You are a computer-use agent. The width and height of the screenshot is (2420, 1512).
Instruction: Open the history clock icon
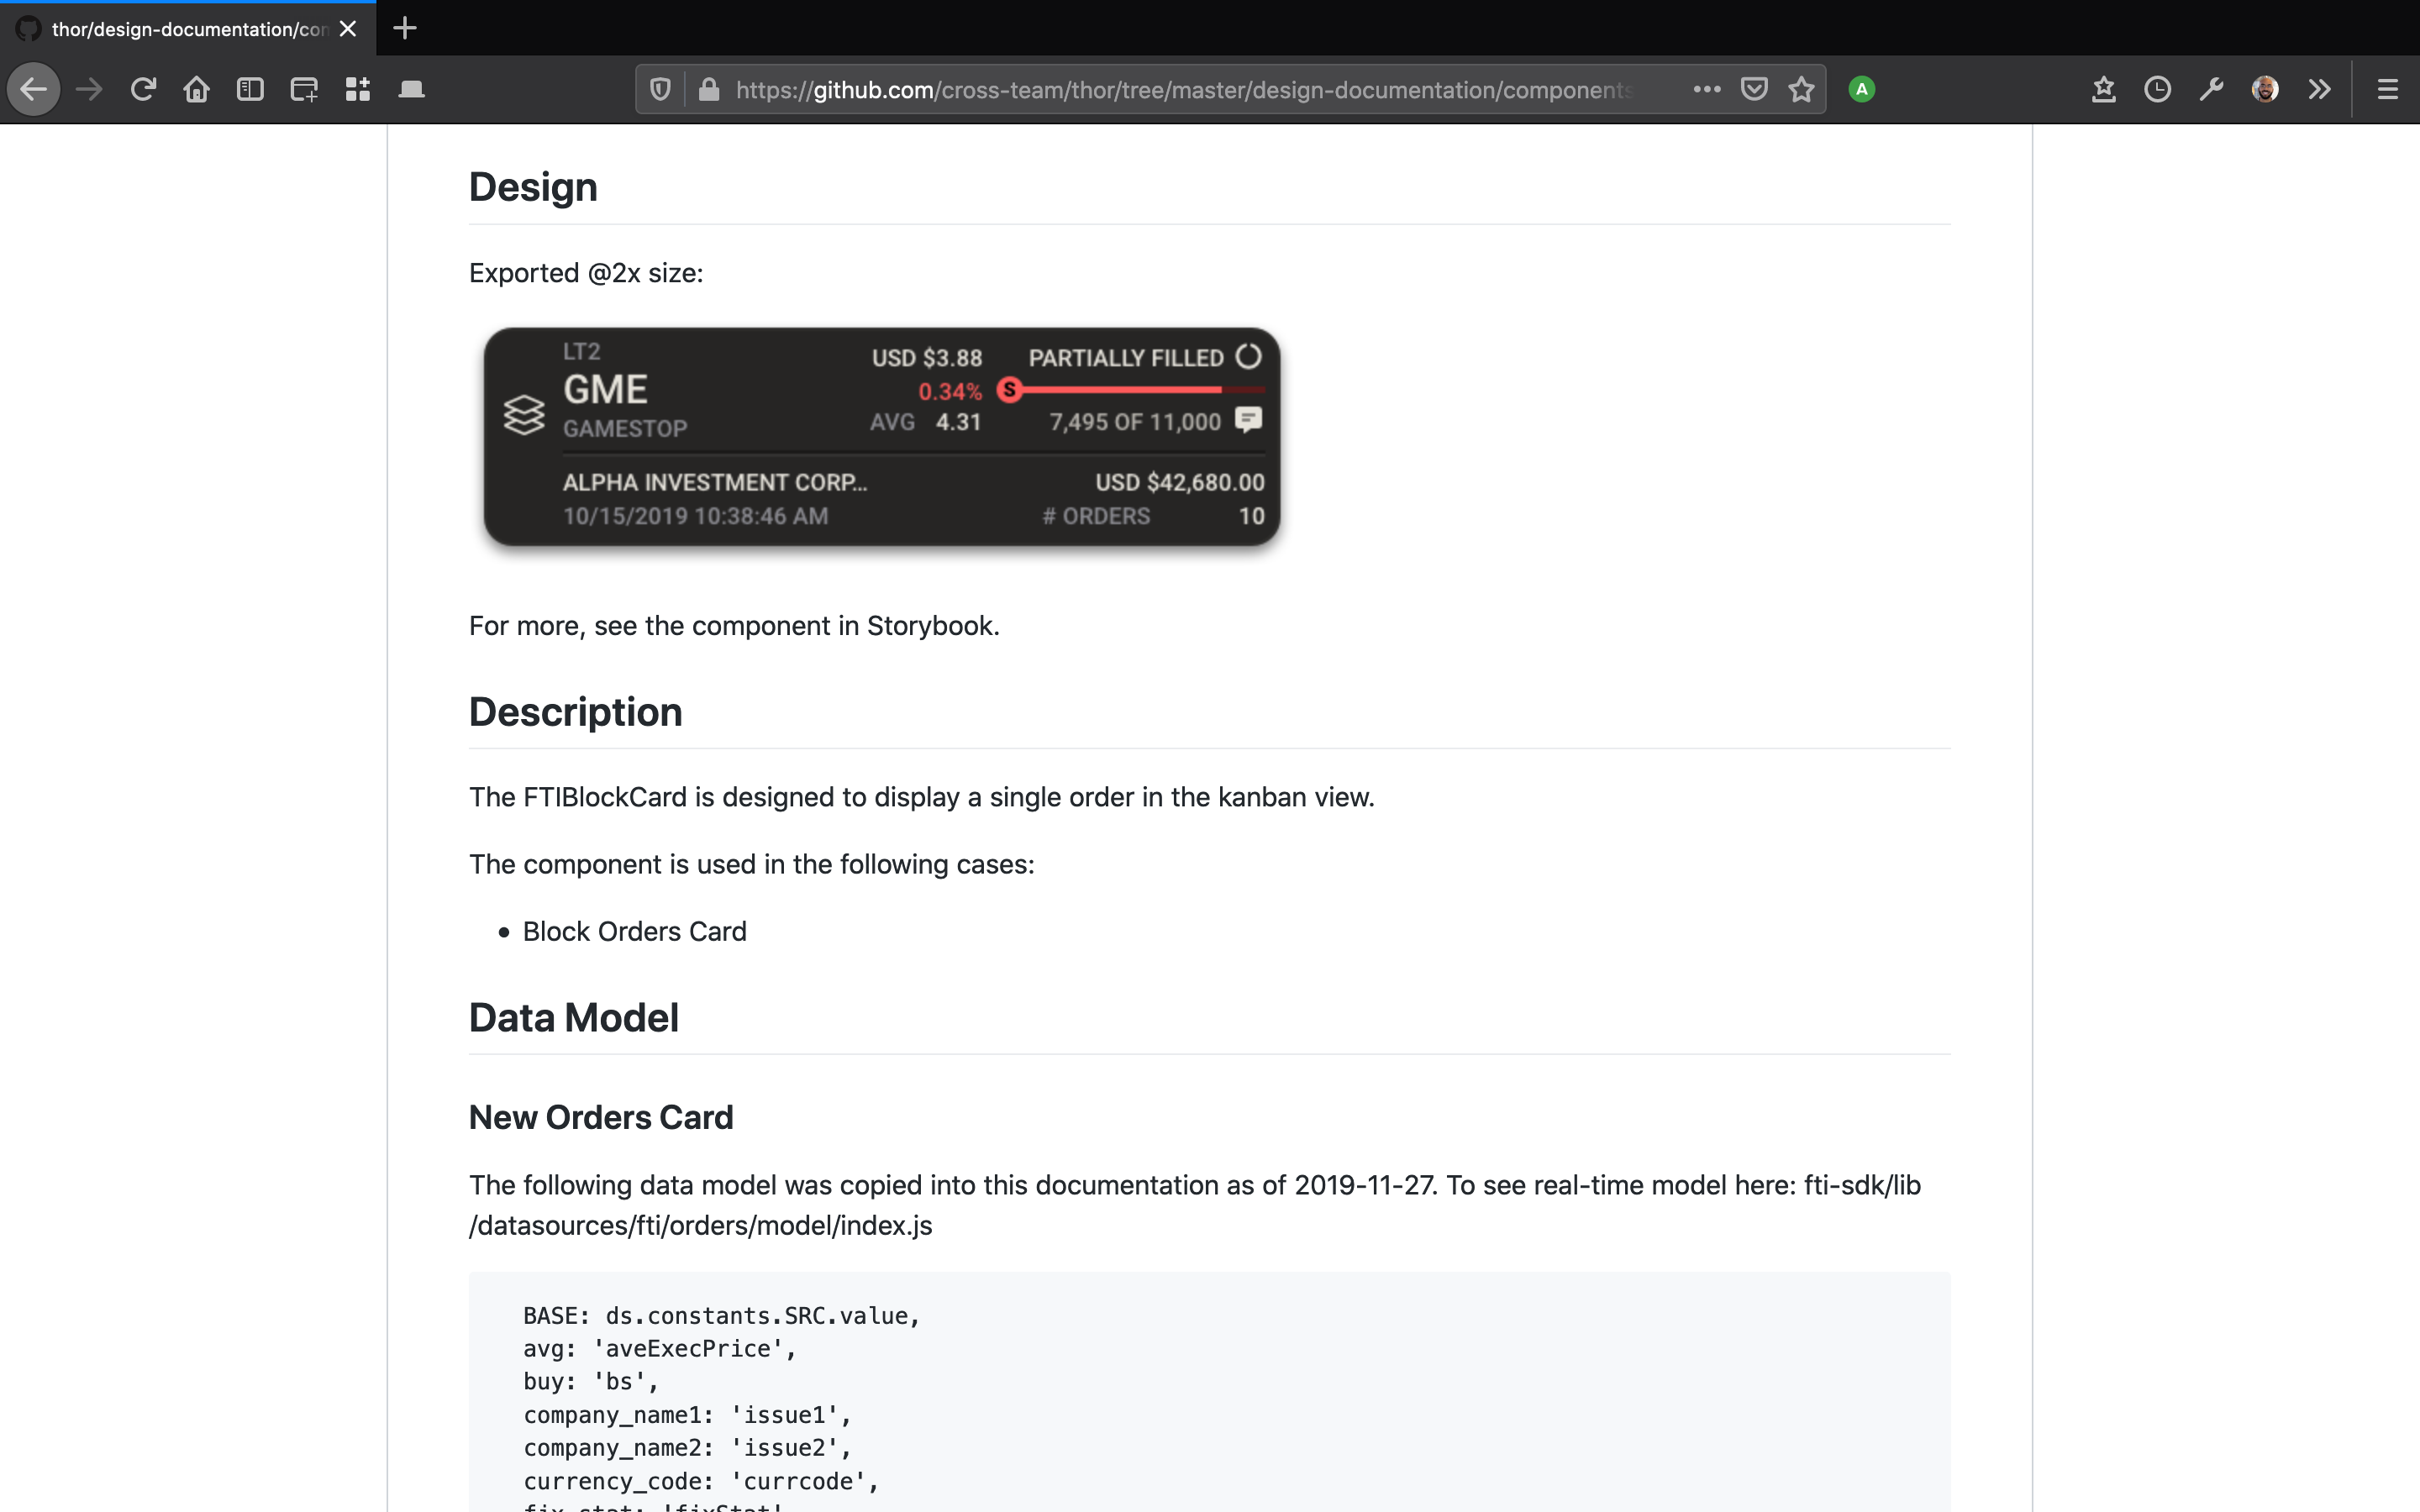coord(2157,90)
